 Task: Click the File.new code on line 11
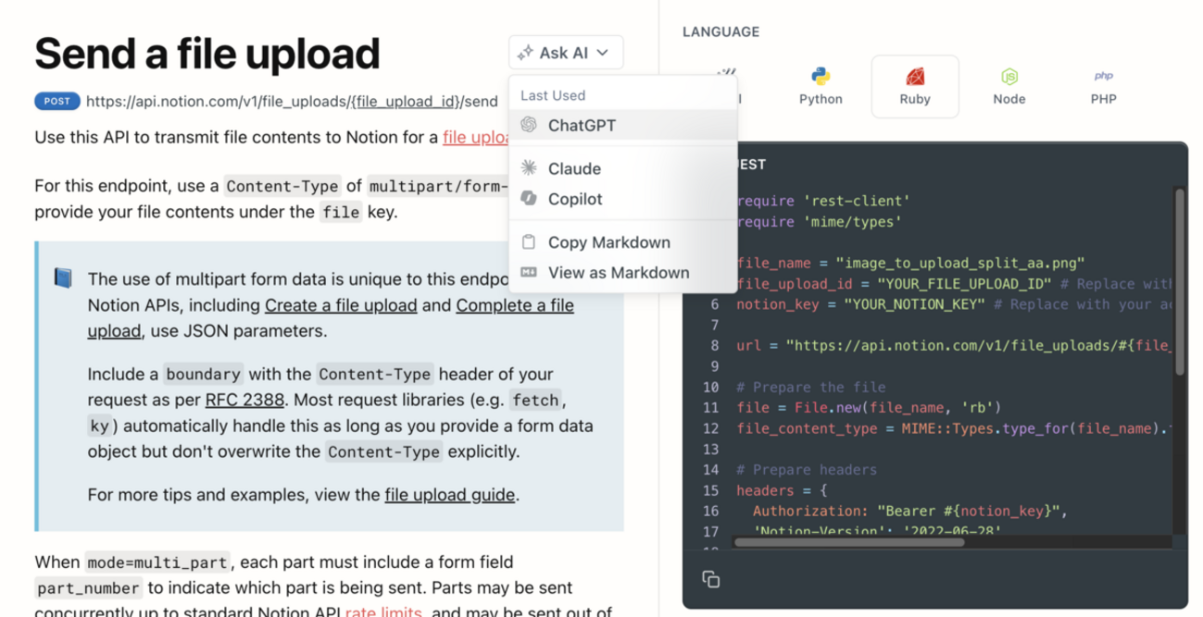(x=869, y=408)
